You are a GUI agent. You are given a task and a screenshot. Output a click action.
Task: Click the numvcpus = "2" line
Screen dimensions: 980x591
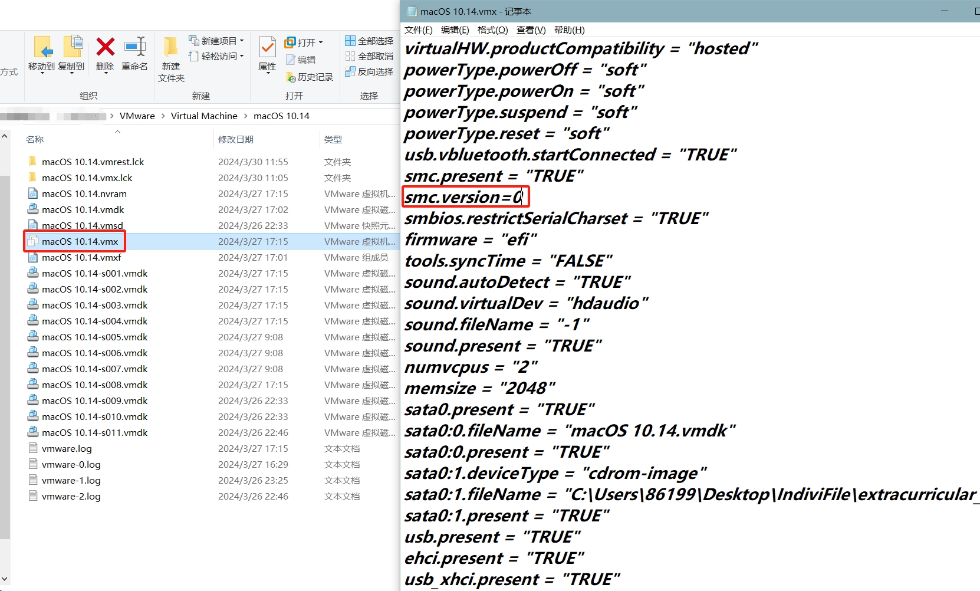click(x=471, y=367)
